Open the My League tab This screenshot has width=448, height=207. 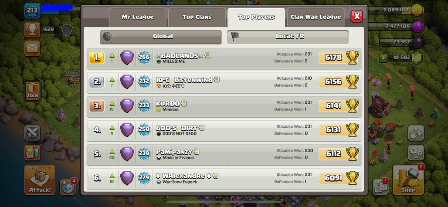[137, 17]
